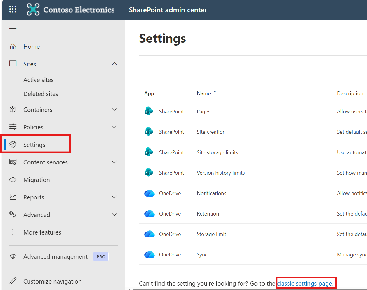Click the Contoso Electronics name text

coord(79,10)
